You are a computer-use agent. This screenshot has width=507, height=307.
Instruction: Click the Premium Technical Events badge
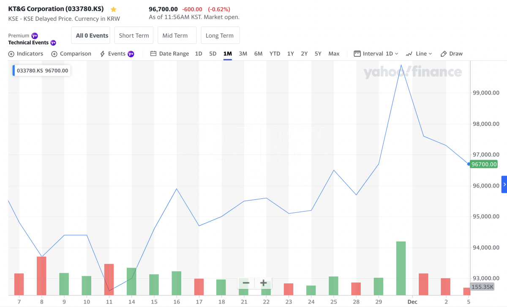coord(32,39)
